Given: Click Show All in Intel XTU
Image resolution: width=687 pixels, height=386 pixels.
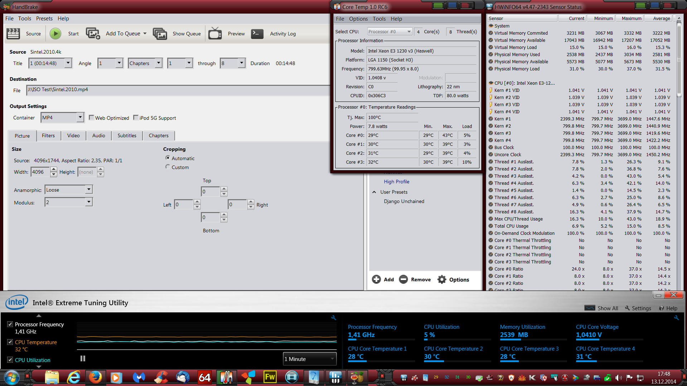Looking at the screenshot, I should (601, 308).
